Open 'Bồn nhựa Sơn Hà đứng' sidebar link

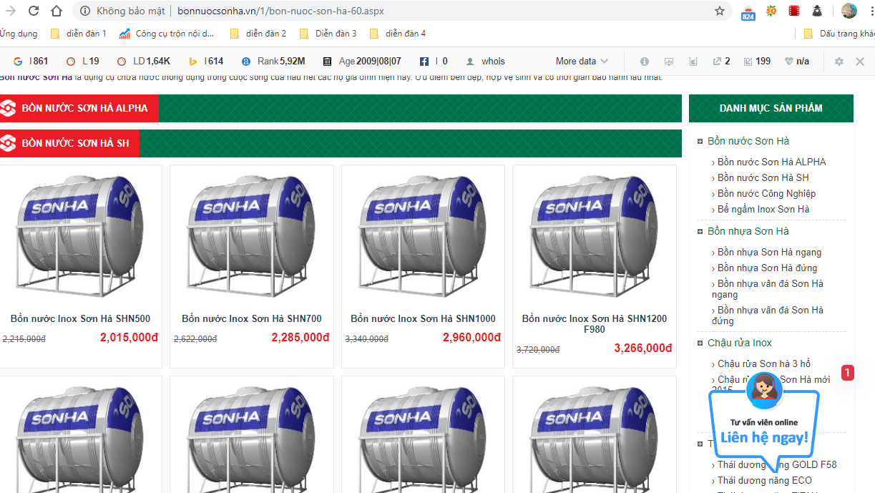[768, 268]
